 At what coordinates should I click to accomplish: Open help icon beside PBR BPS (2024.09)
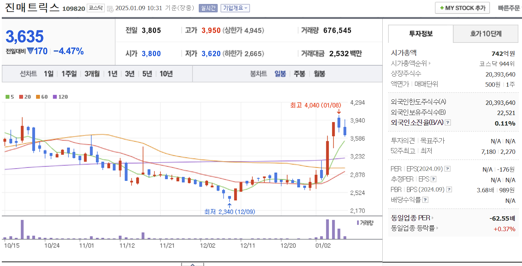point(449,189)
